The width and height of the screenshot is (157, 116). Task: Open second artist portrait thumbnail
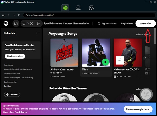pos(96,97)
